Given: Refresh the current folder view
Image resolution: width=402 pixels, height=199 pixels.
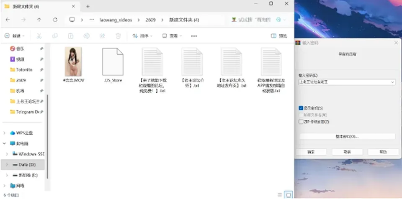Looking at the screenshot, I should (55, 20).
